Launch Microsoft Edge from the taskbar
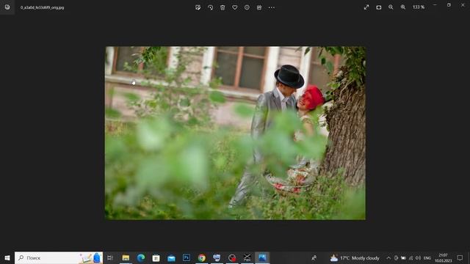Image resolution: width=470 pixels, height=264 pixels. pos(141,257)
